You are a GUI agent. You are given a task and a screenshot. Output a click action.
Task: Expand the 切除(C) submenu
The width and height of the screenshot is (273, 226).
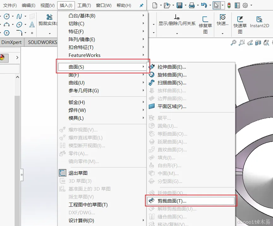pyautogui.click(x=102, y=23)
